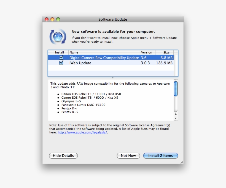Click the Software Update globe icon
This screenshot has width=226, height=188.
pyautogui.click(x=58, y=37)
